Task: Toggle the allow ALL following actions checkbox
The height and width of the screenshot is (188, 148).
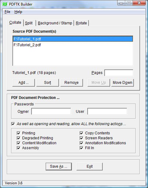Action: pos(13,124)
